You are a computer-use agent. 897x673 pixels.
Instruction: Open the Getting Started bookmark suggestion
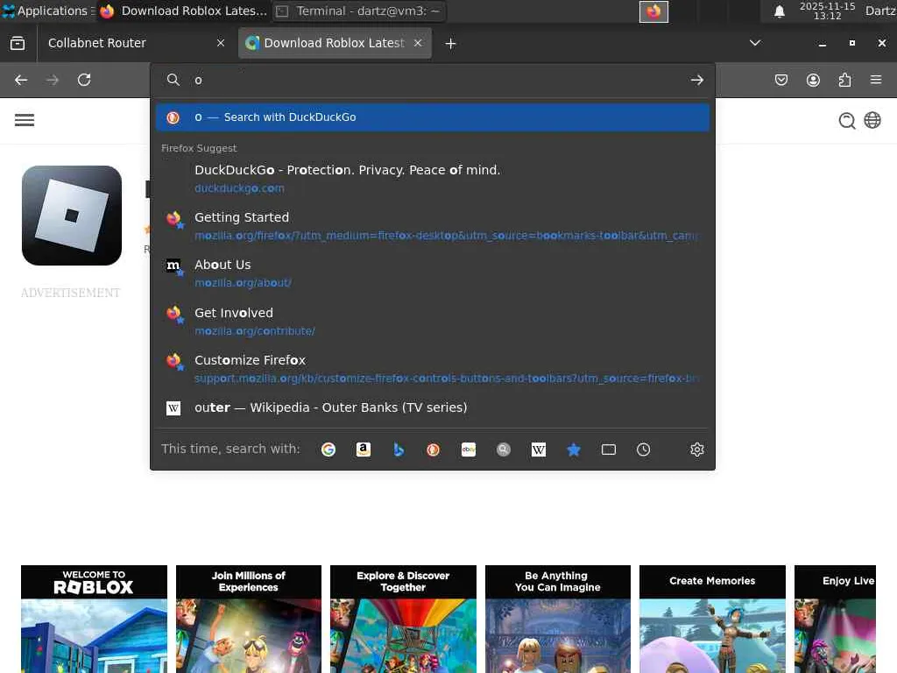tap(433, 226)
